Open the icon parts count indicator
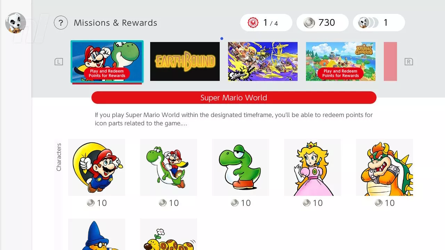 pyautogui.click(x=379, y=23)
